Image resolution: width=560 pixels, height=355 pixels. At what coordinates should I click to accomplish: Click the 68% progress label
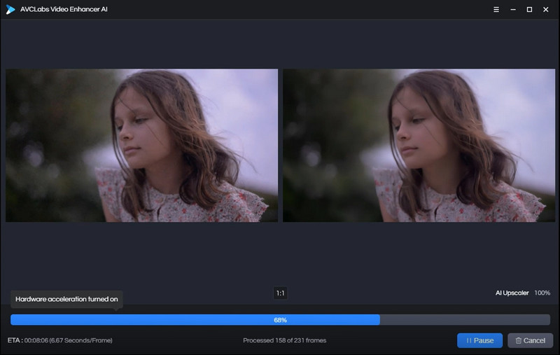(x=281, y=320)
